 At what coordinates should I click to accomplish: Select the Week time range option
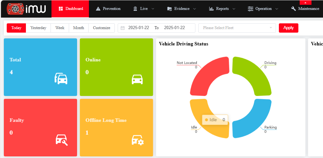60,28
